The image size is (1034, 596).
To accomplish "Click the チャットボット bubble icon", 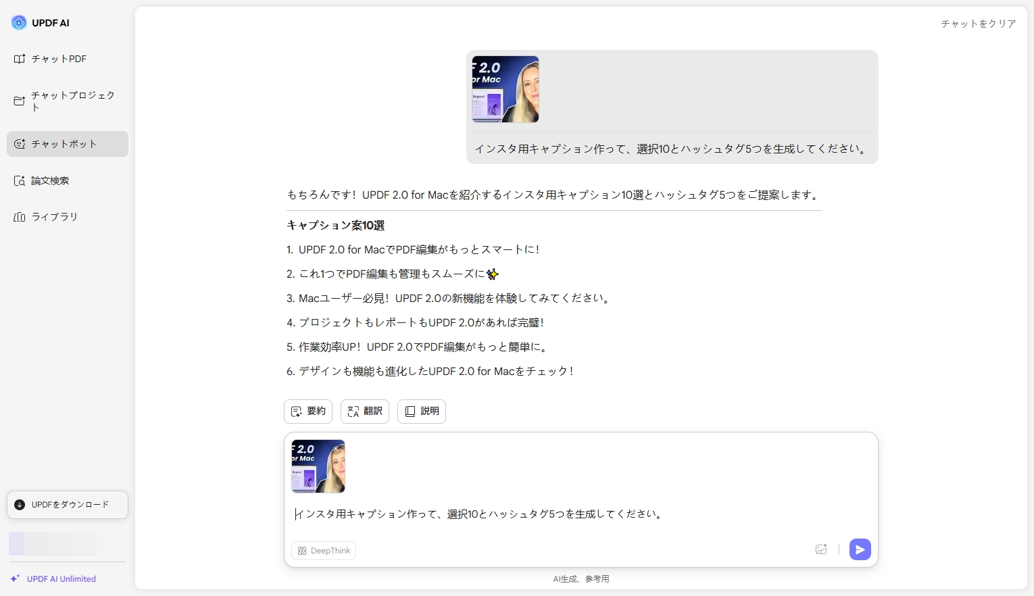I will pos(20,144).
